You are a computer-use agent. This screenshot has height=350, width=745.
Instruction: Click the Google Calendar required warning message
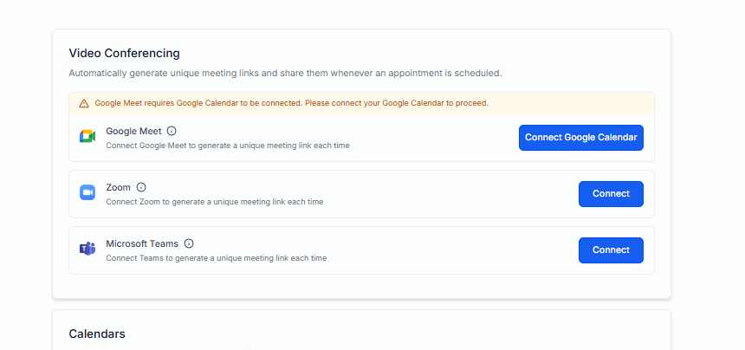point(291,103)
